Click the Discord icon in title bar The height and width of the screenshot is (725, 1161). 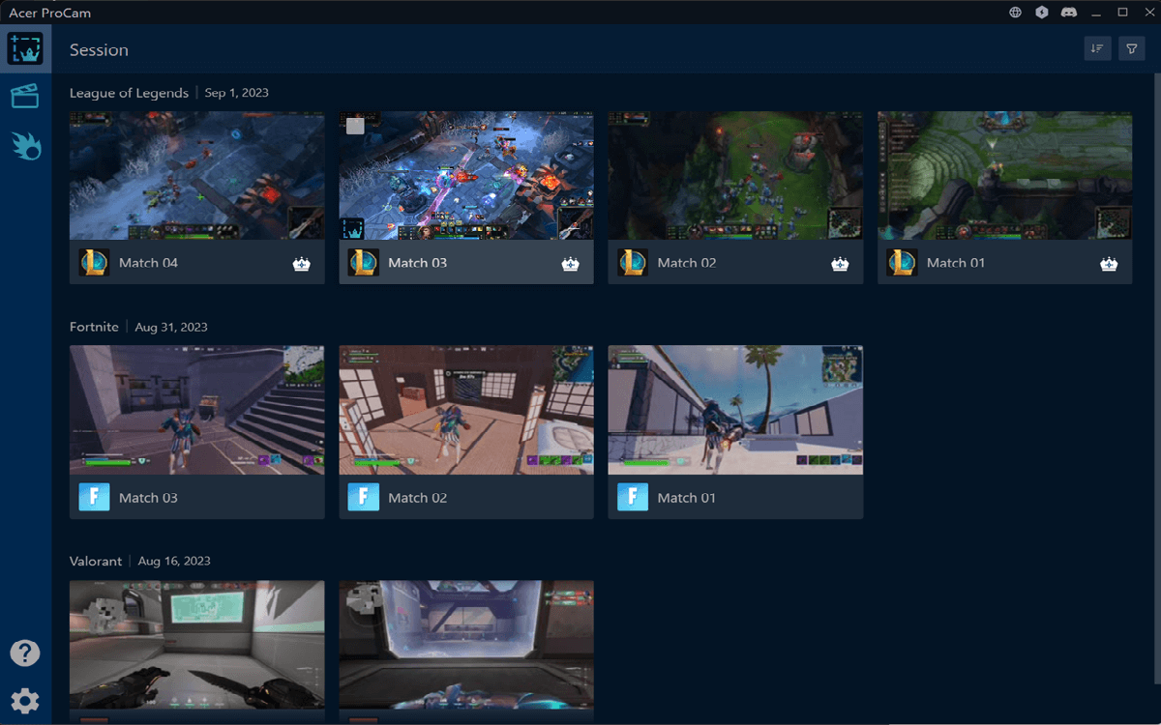point(1069,13)
